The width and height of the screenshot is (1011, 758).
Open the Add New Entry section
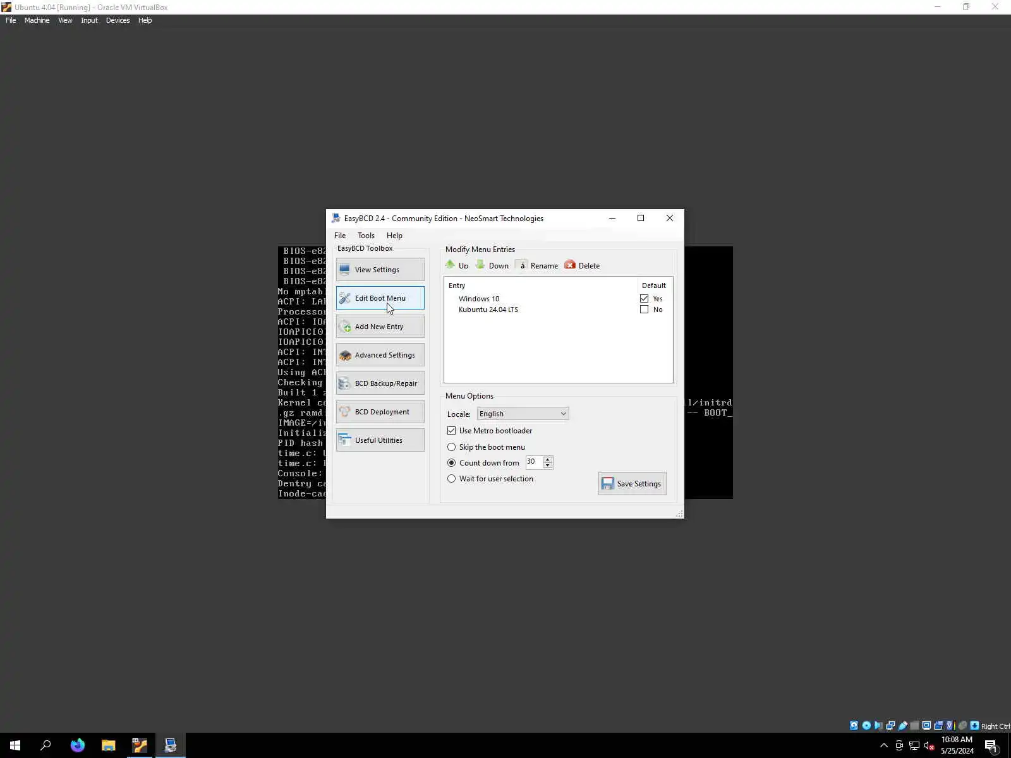pyautogui.click(x=380, y=327)
